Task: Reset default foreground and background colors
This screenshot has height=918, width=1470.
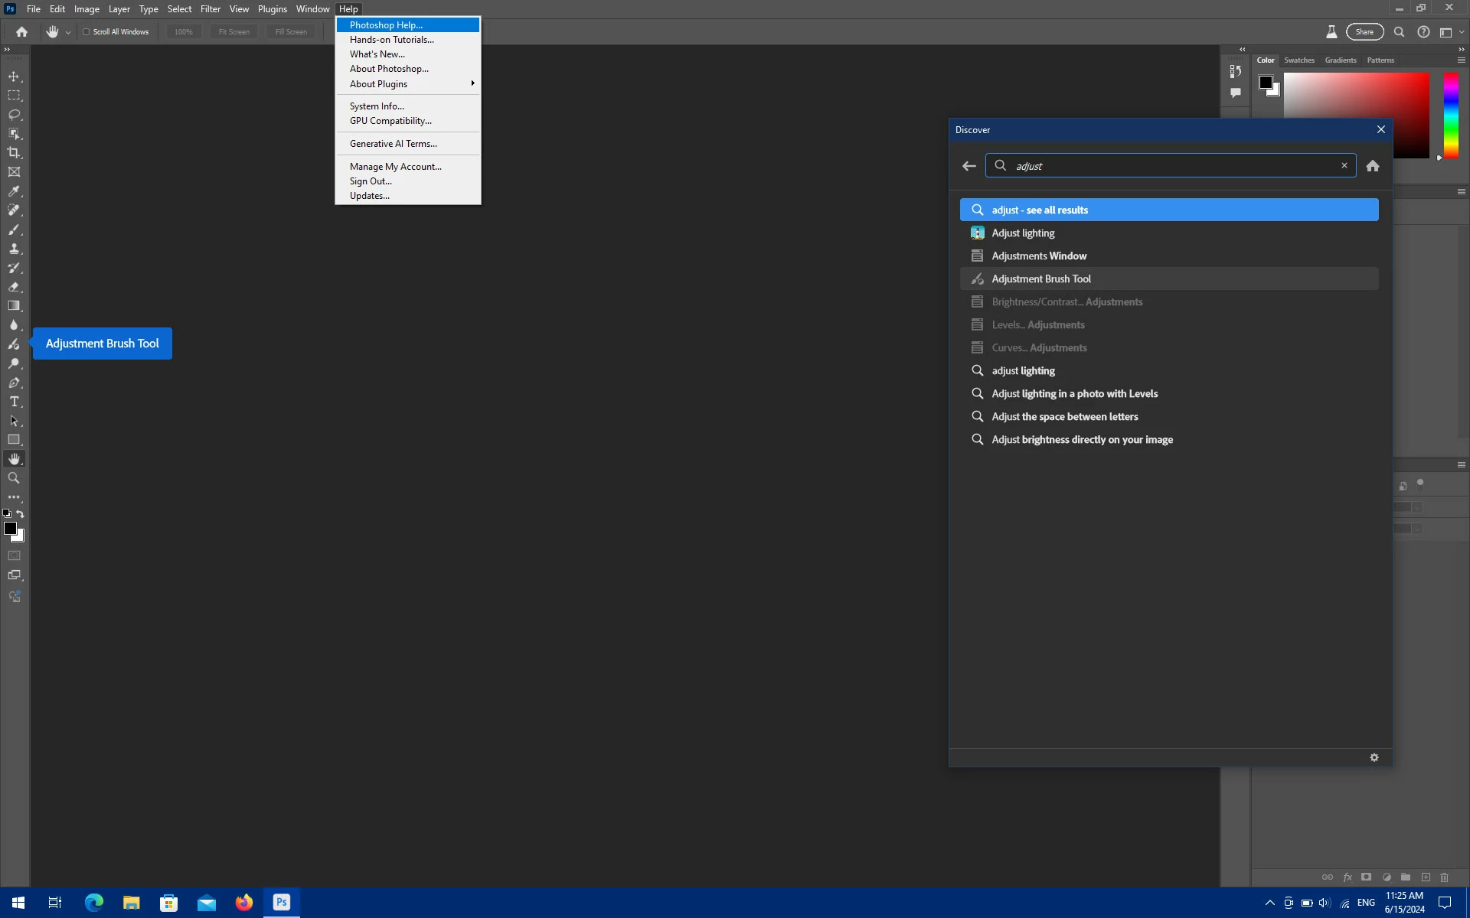Action: [x=7, y=514]
